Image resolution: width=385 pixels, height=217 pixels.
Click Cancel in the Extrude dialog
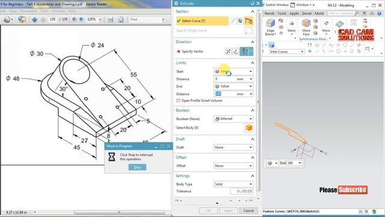point(248,211)
